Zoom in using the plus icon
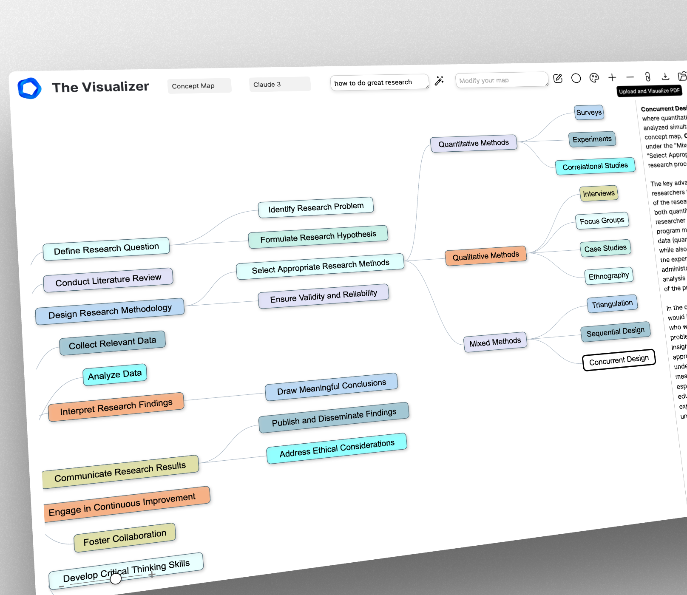 pyautogui.click(x=612, y=78)
